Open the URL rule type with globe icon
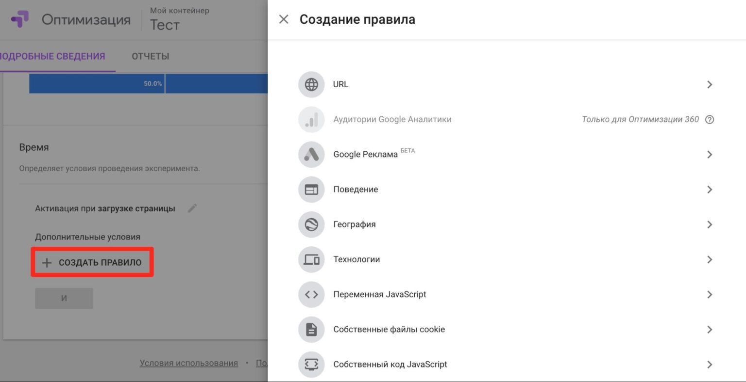Screen dimensions: 746x382 point(311,84)
